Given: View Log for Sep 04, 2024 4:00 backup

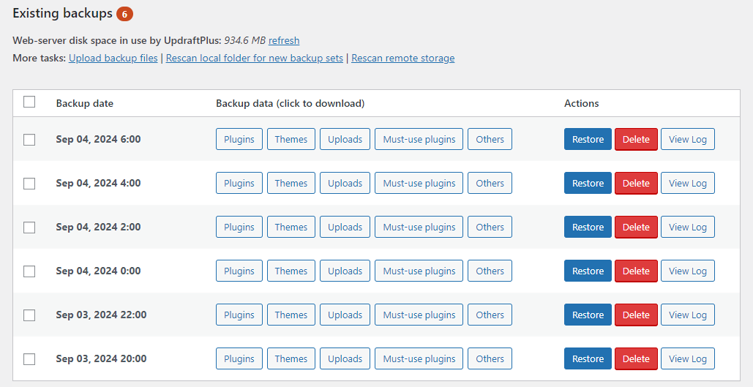Looking at the screenshot, I should pyautogui.click(x=688, y=183).
